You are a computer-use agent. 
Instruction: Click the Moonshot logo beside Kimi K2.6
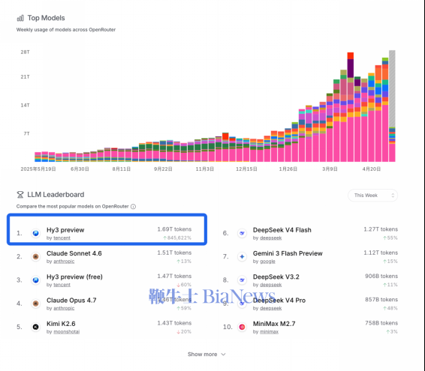35,327
